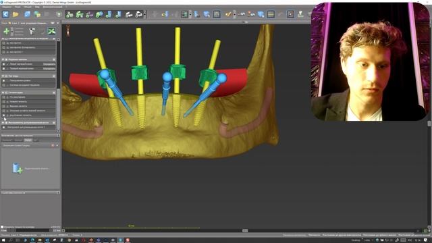Click the blue cube icon beside the folder

tap(27, 14)
